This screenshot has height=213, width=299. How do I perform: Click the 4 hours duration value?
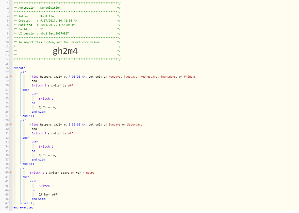[x=89, y=173]
